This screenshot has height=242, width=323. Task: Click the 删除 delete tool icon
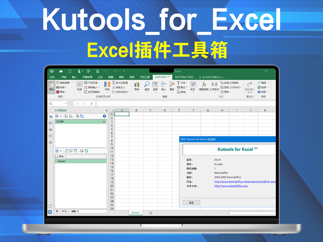tap(172, 84)
